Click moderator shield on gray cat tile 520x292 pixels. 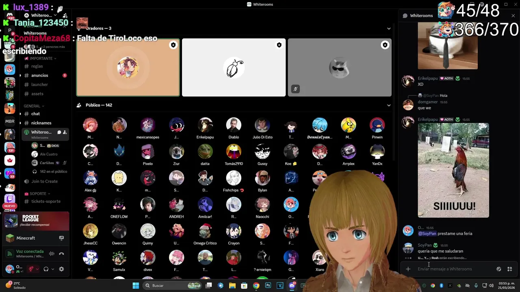click(x=385, y=45)
